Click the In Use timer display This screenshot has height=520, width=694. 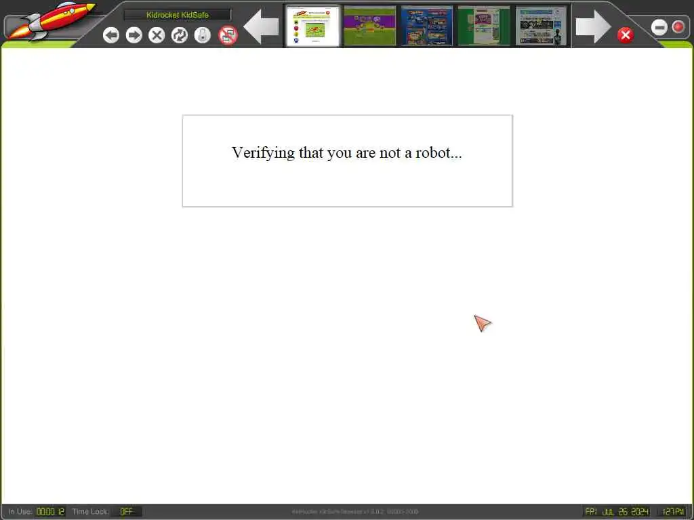[50, 512]
